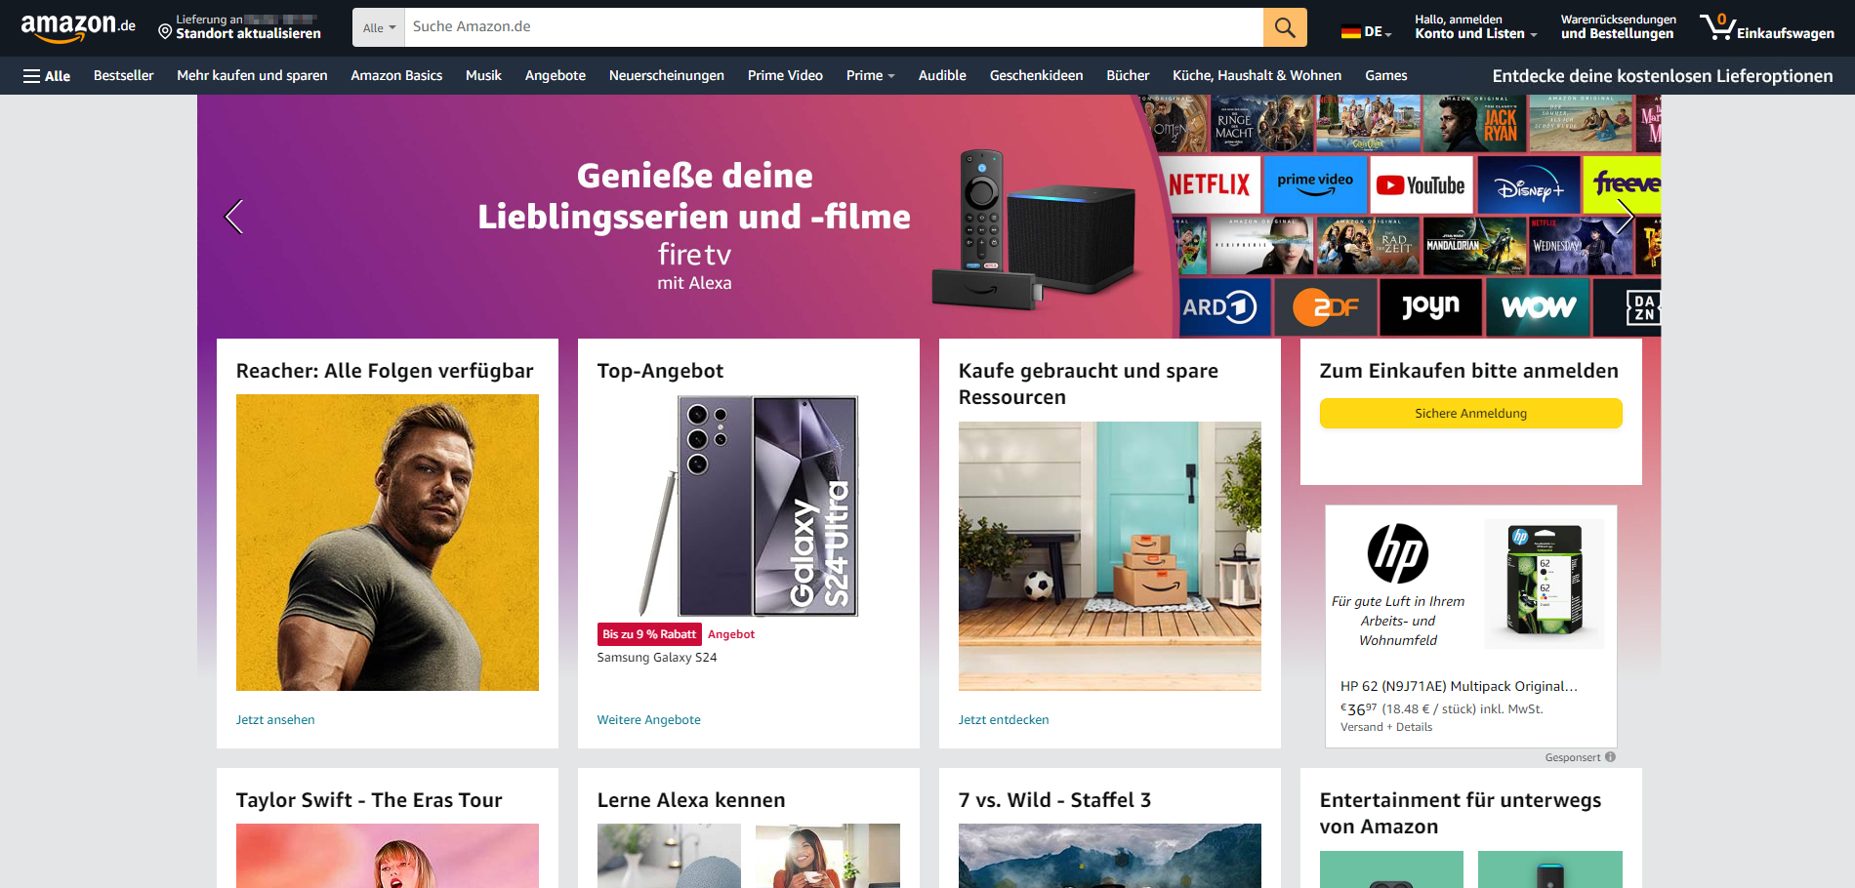
Task: Click the Prime Video logo tile
Action: (x=1315, y=184)
